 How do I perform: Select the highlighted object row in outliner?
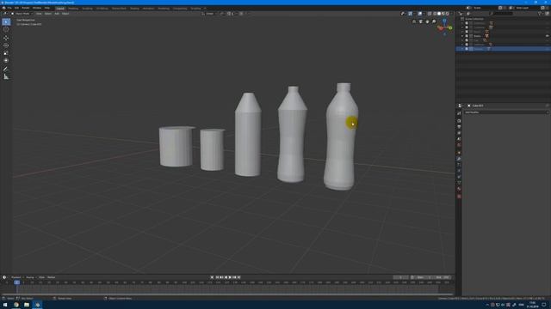503,49
